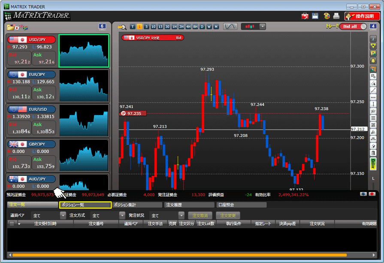Click the USD/JPY mini chart thumbnail
The width and height of the screenshot is (384, 263).
(84, 51)
